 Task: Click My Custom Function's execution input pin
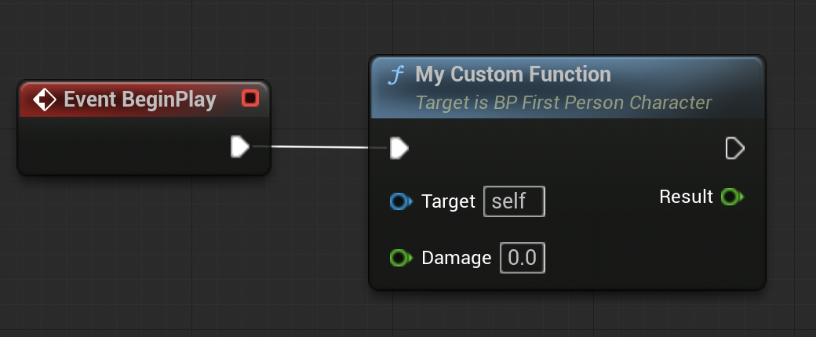(x=399, y=148)
